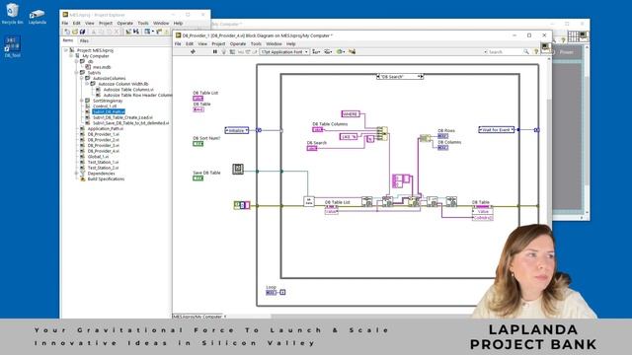Select the DB Table List terminal outside loop
This screenshot has width=632, height=355.
click(x=197, y=99)
